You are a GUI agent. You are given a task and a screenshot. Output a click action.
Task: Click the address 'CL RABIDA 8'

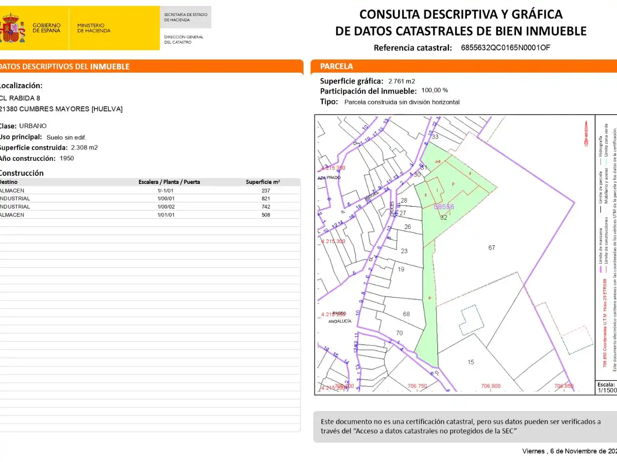tap(20, 98)
